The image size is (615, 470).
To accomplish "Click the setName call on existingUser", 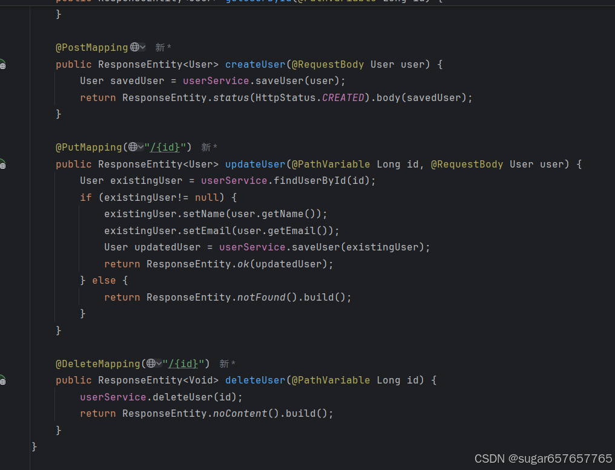I will (x=204, y=214).
